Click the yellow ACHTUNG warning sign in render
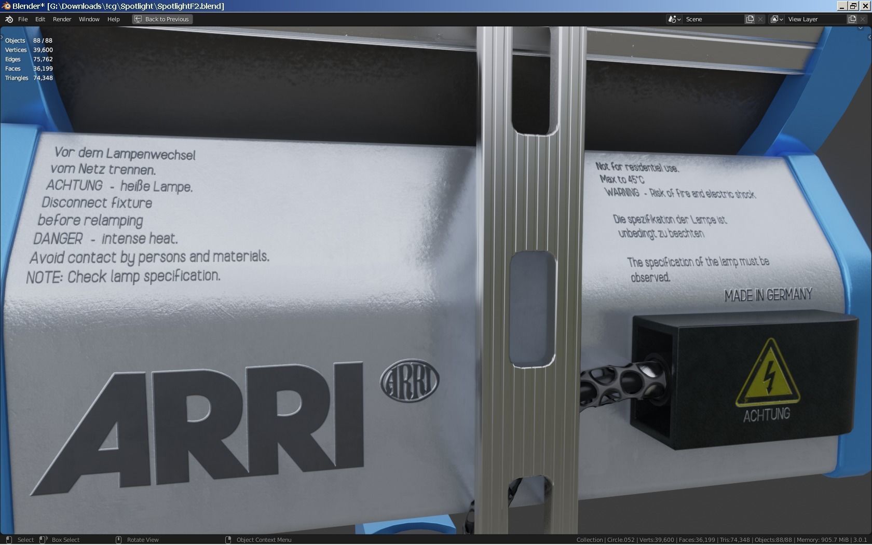 (767, 373)
